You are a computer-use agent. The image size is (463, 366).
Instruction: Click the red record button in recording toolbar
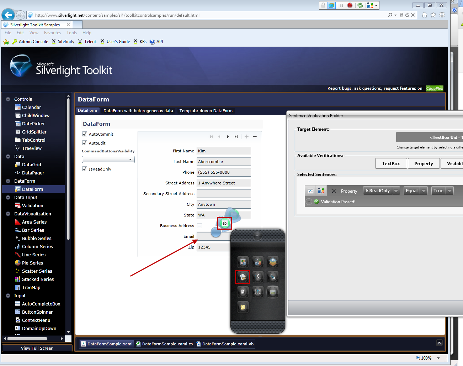(x=350, y=5)
